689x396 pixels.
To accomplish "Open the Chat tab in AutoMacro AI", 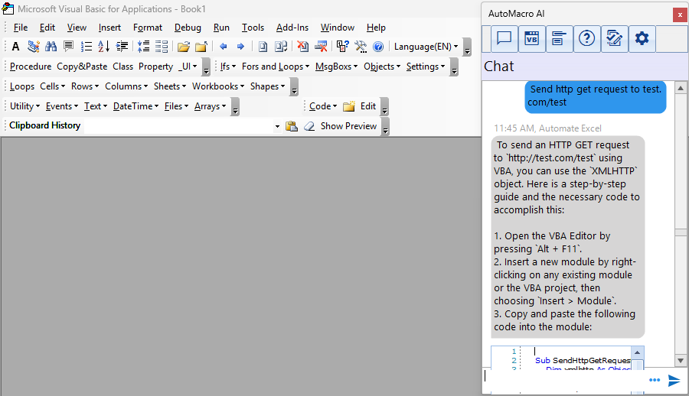I will [504, 38].
